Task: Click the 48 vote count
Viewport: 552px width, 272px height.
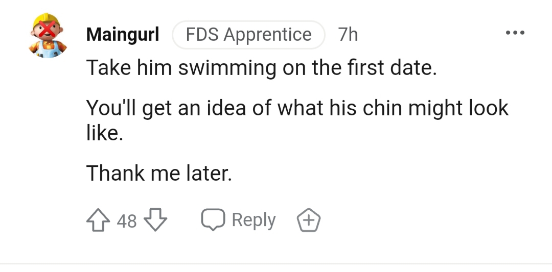Action: tap(127, 221)
